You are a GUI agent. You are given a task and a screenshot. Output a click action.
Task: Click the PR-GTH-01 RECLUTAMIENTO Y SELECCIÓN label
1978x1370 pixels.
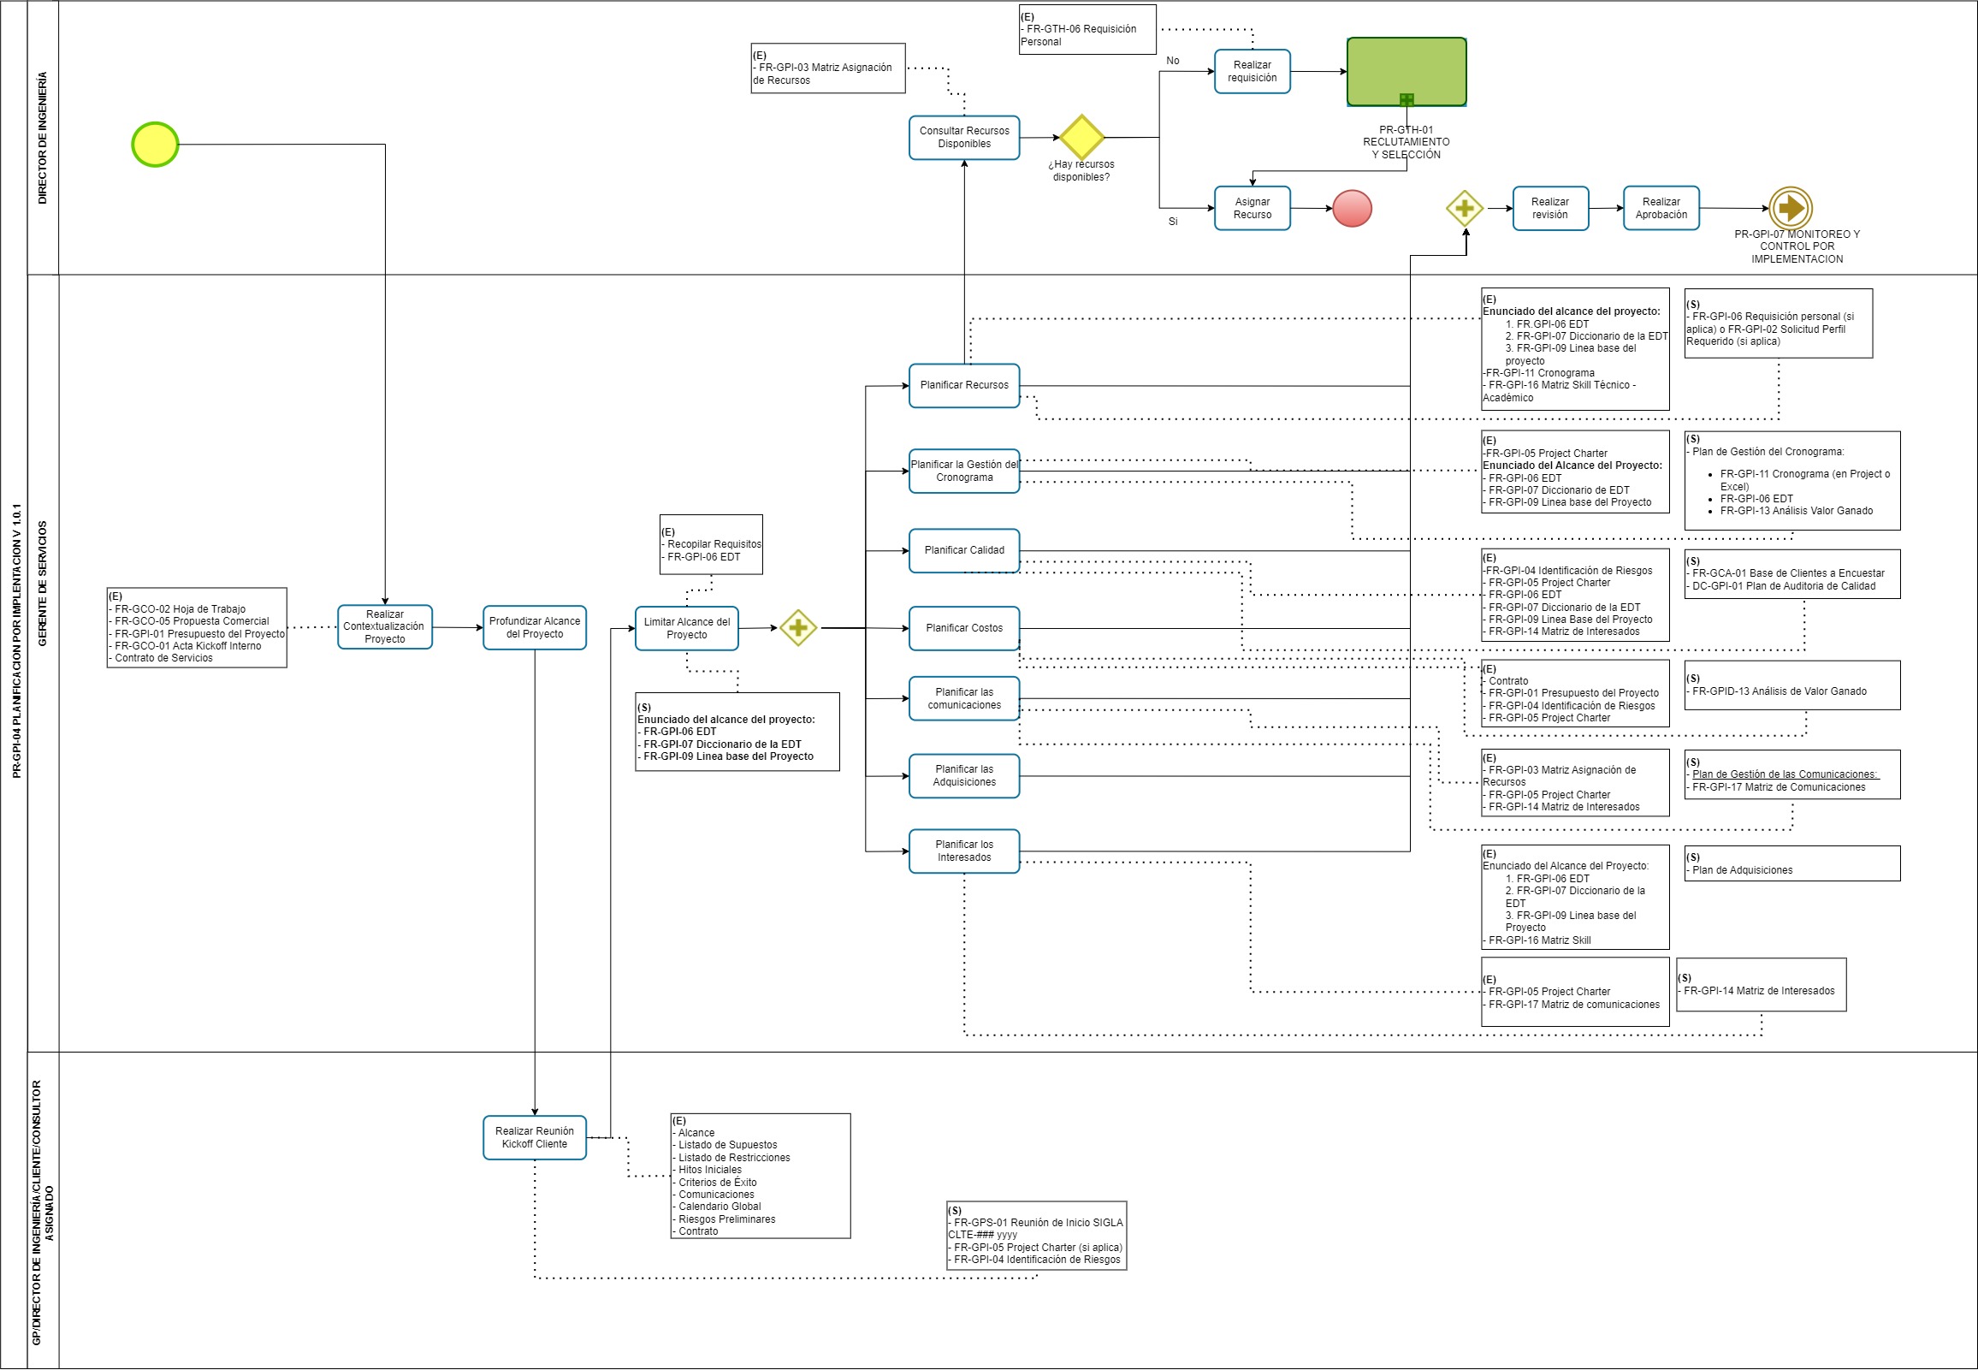pos(1407,143)
